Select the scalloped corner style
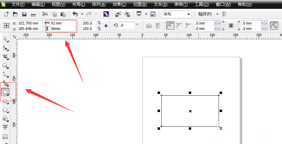 pyautogui.click(x=179, y=26)
